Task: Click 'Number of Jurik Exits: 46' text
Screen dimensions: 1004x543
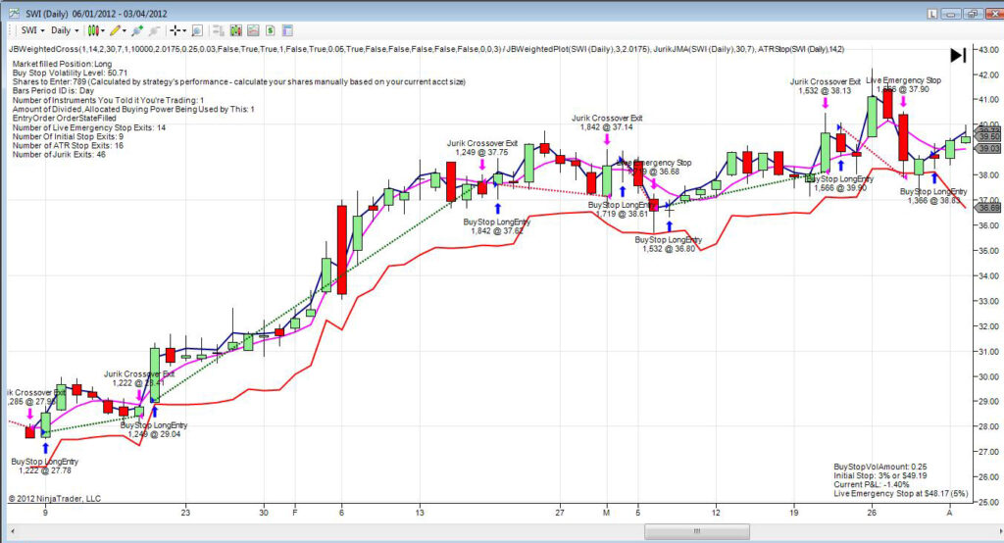Action: point(59,154)
